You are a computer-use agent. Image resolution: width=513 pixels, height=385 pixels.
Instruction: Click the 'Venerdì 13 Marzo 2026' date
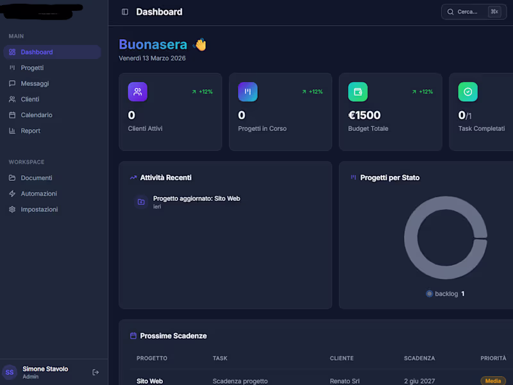coord(152,58)
